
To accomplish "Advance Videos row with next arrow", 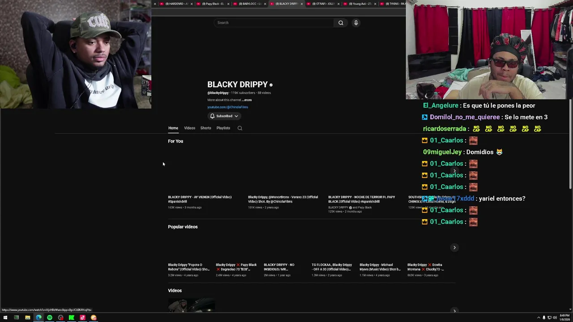I will 454,311.
